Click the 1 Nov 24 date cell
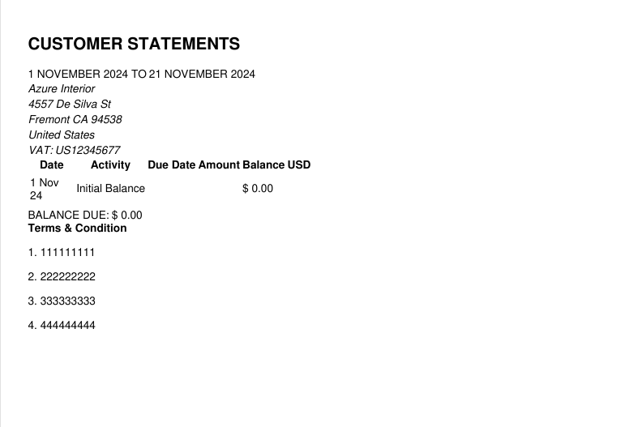 (x=45, y=189)
